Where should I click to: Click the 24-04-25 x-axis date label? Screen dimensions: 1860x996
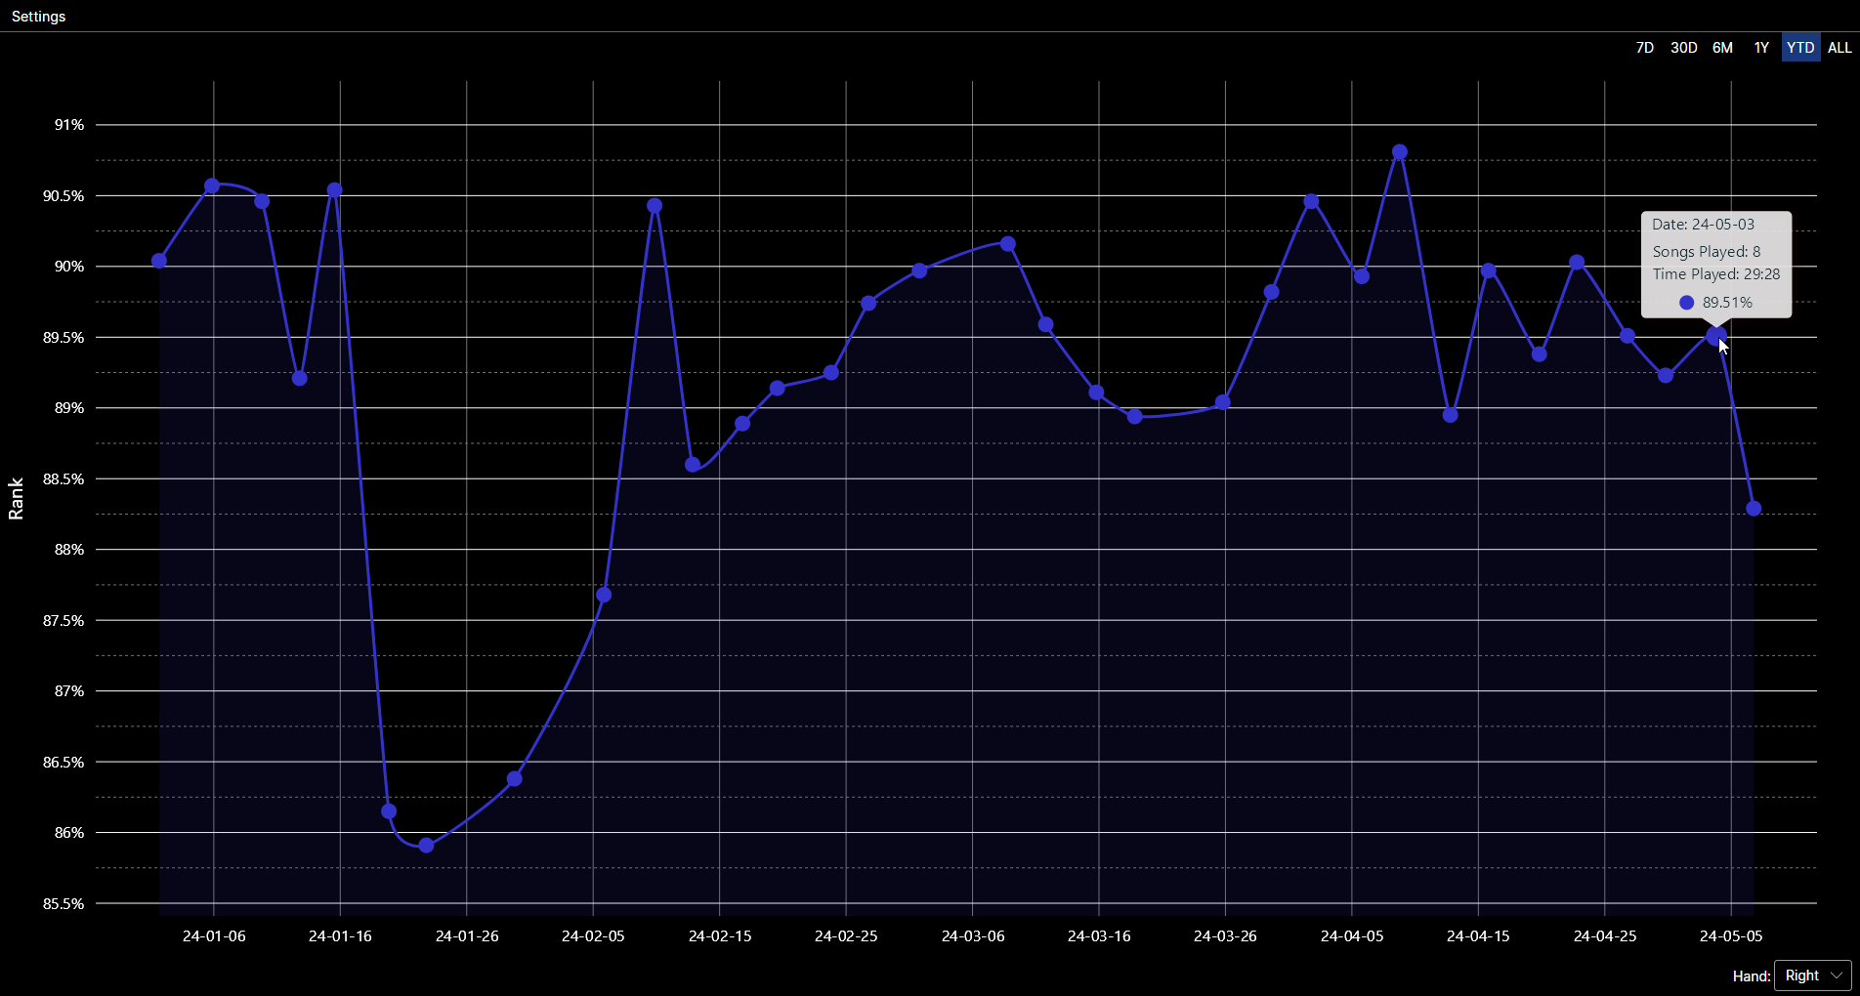1605,935
